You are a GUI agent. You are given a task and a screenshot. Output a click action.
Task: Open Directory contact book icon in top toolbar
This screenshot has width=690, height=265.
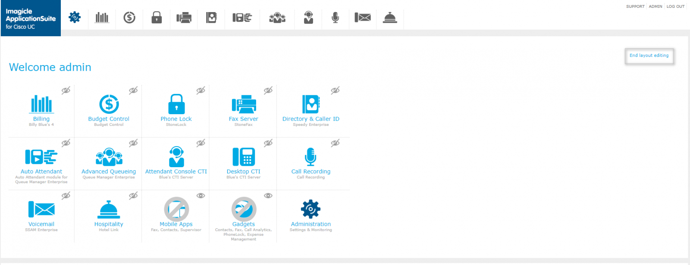[x=211, y=17]
